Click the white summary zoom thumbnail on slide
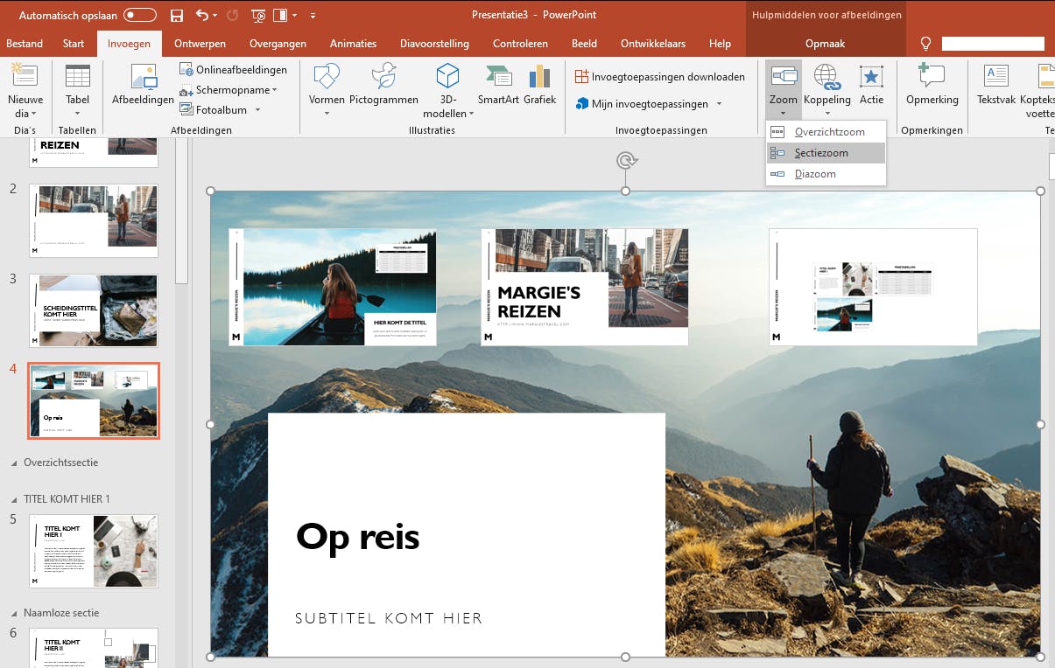The width and height of the screenshot is (1055, 668). (x=873, y=287)
